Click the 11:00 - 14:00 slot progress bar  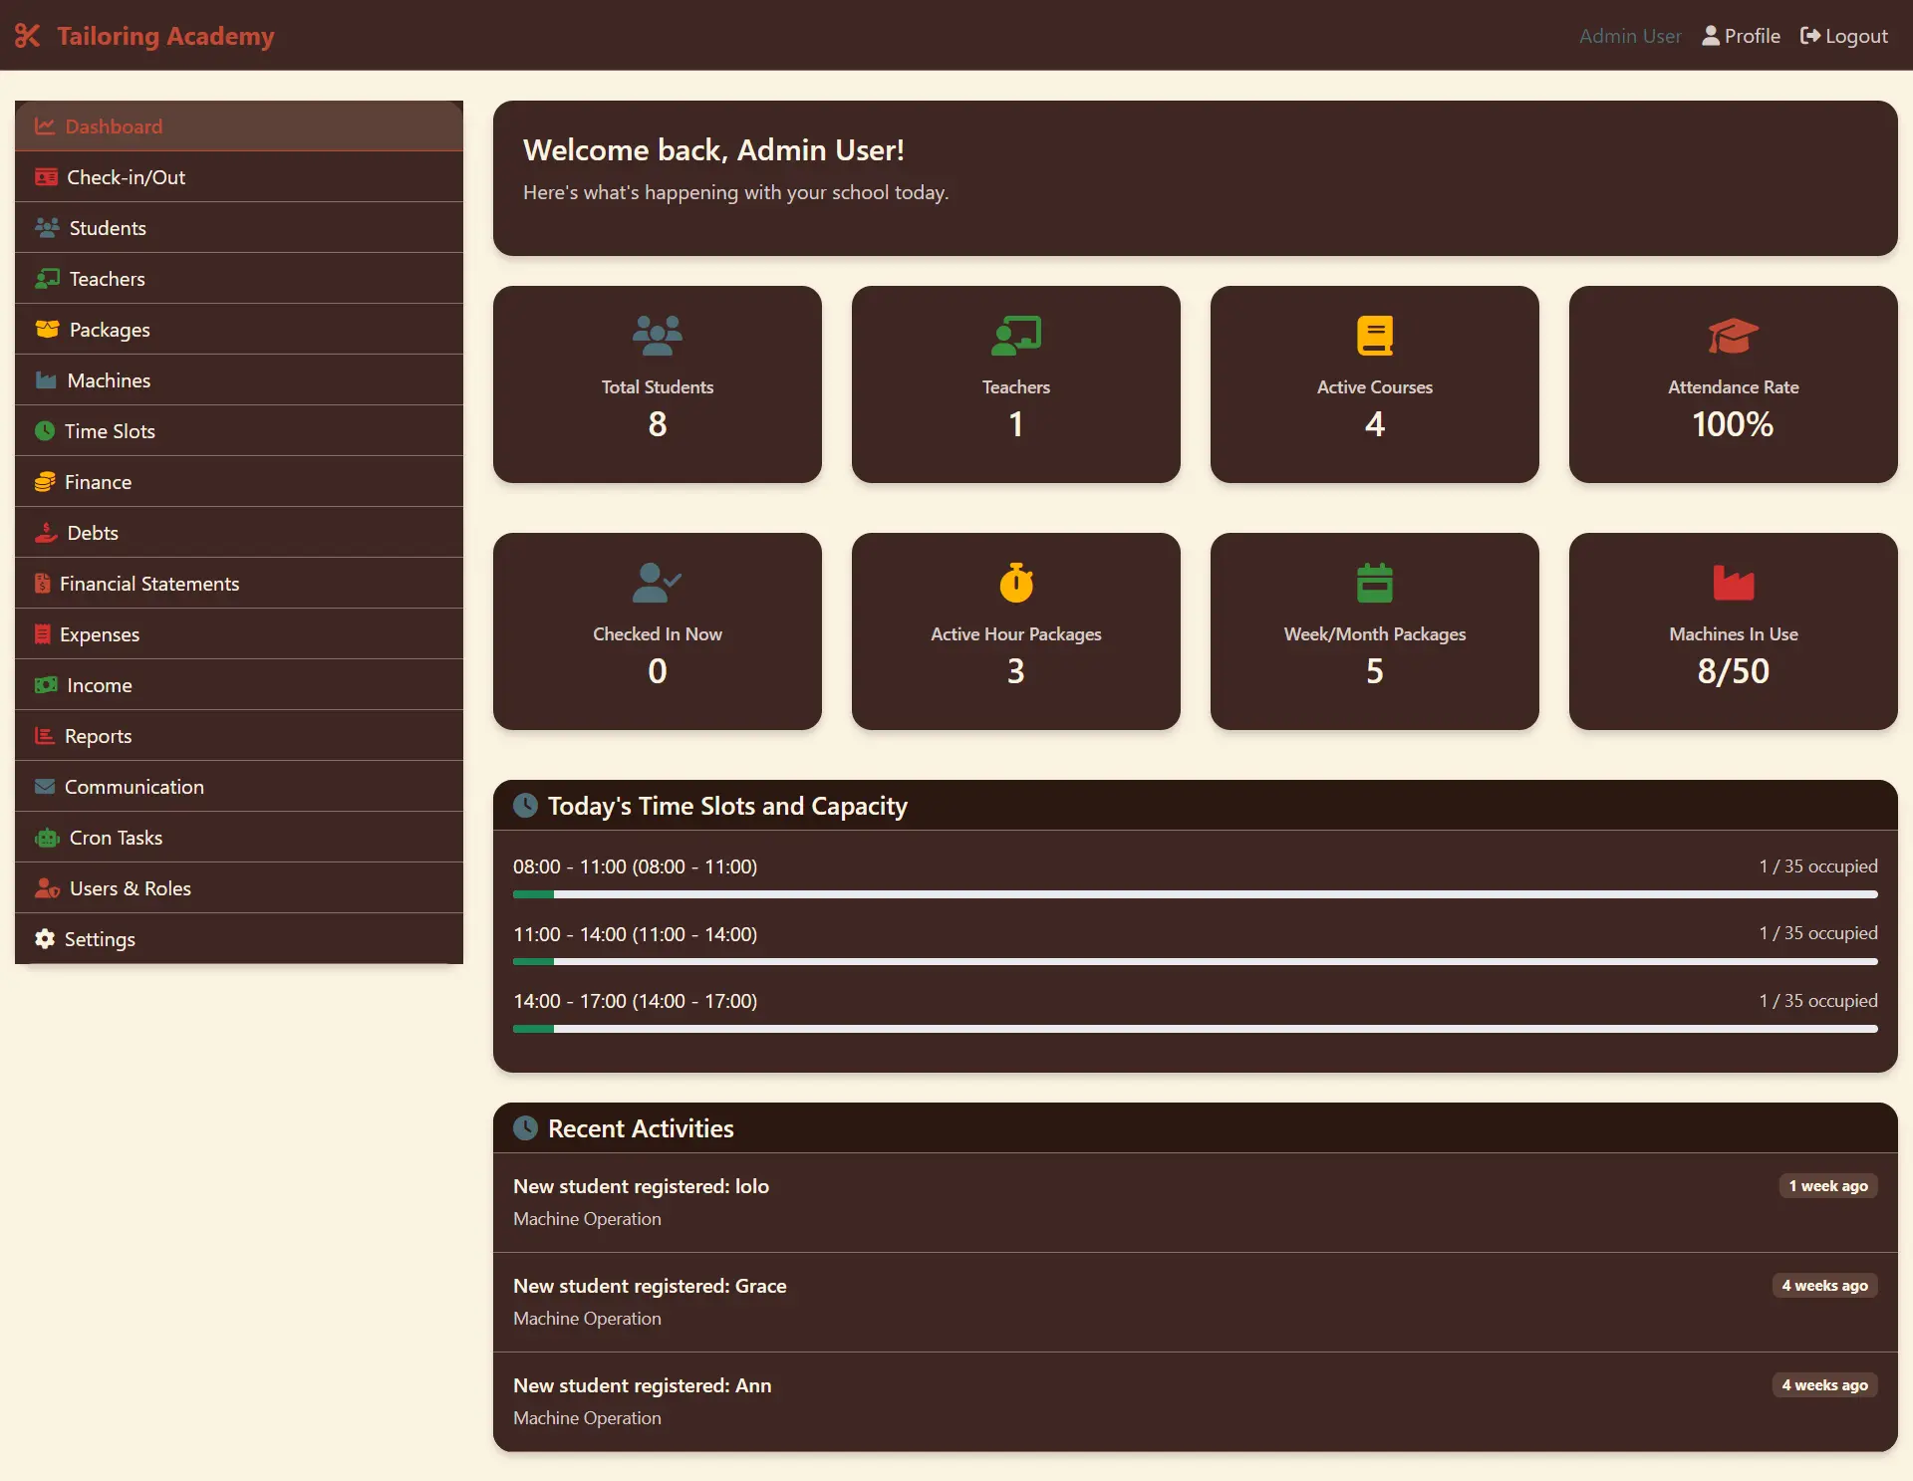[1196, 961]
